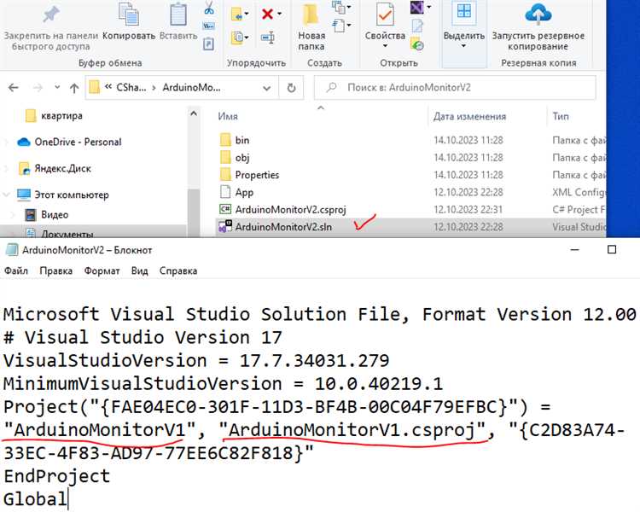The image size is (640, 512).
Task: Click the New item icon
Action: (339, 8)
